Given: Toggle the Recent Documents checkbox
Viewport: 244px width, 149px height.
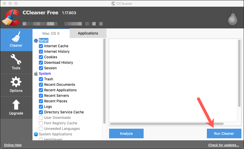Looking at the screenshot, I should (41, 85).
